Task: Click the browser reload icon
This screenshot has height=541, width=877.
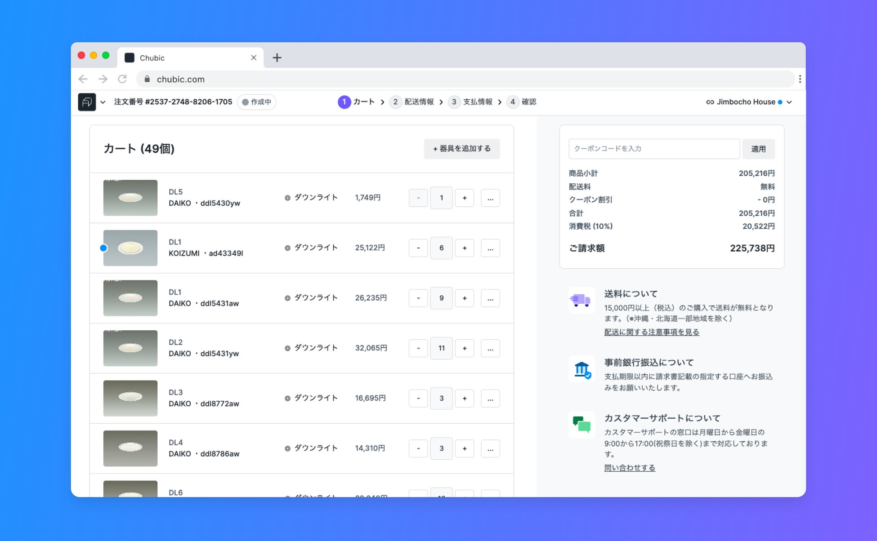Action: (x=122, y=79)
